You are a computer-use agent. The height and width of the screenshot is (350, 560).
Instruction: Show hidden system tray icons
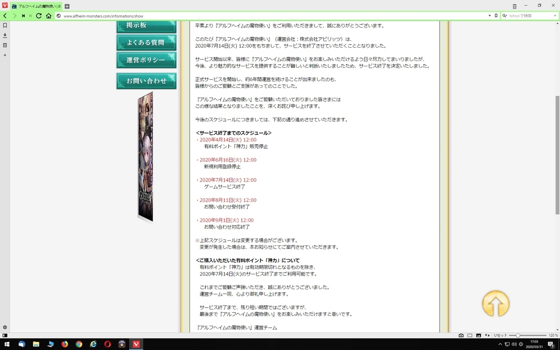point(501,344)
